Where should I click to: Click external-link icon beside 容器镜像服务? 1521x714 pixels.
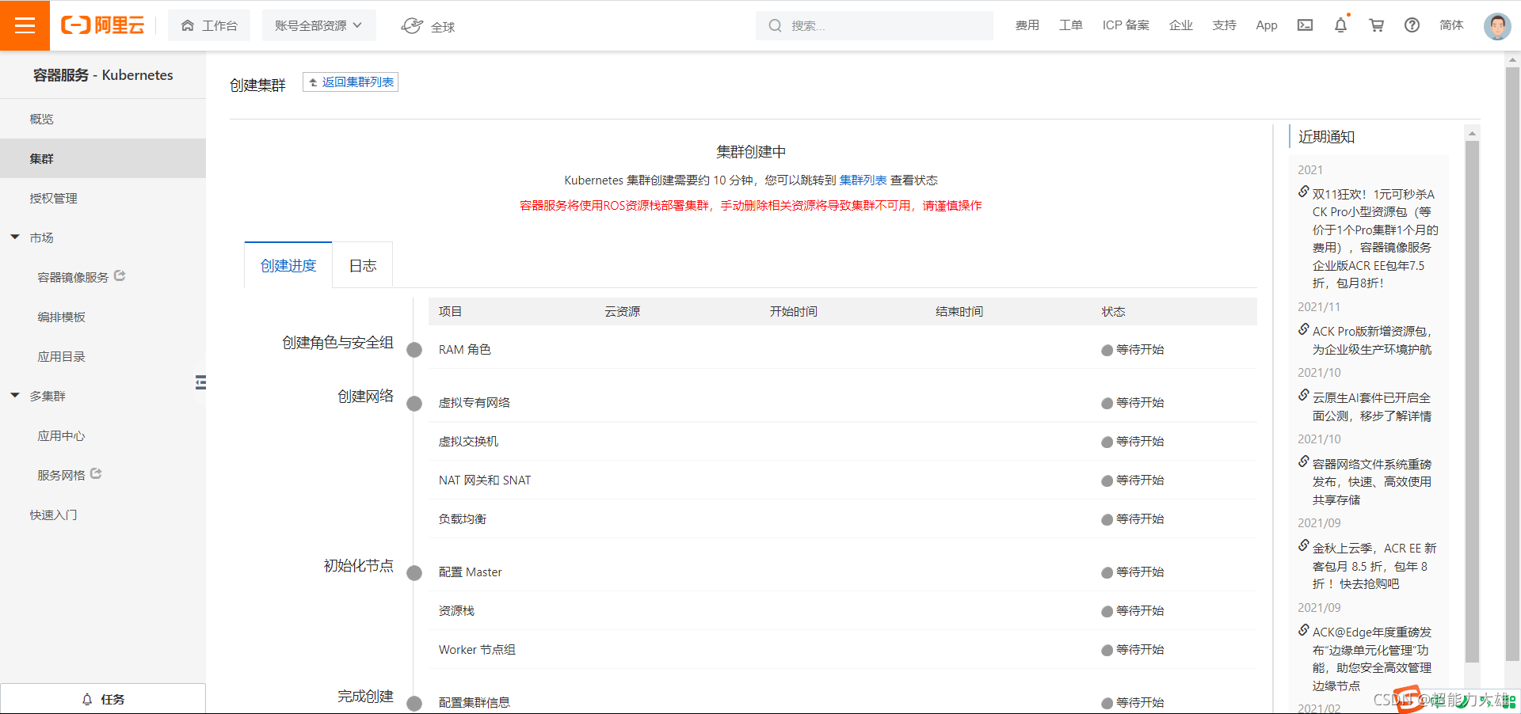click(x=120, y=275)
